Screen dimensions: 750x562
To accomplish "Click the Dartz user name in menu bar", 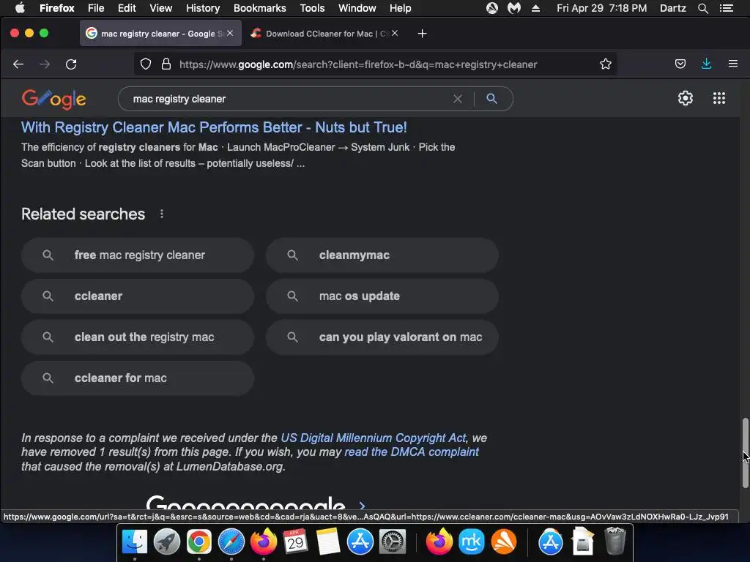I will (672, 8).
